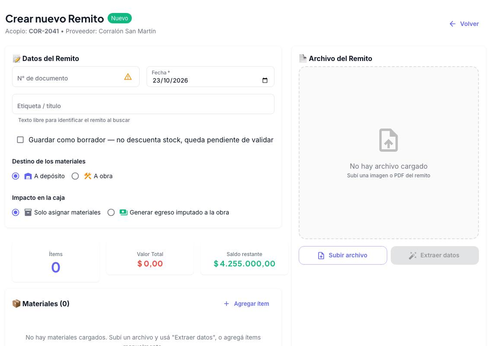
Task: Click the money icon for Generar egreso
Action: (123, 212)
